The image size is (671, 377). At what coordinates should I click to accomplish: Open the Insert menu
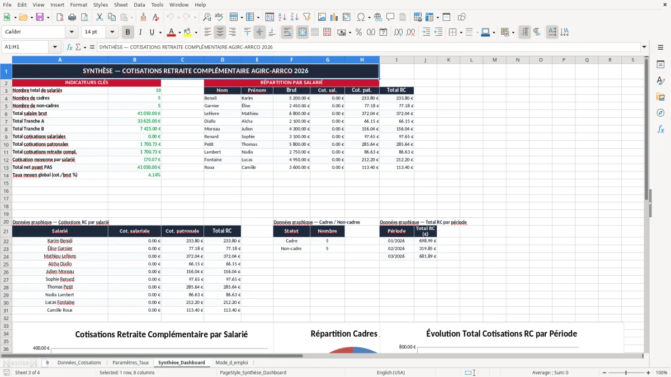click(x=57, y=4)
